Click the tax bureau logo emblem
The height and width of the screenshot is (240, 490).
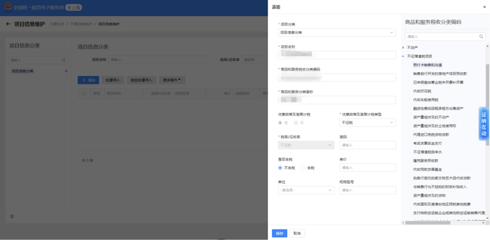pos(8,7)
